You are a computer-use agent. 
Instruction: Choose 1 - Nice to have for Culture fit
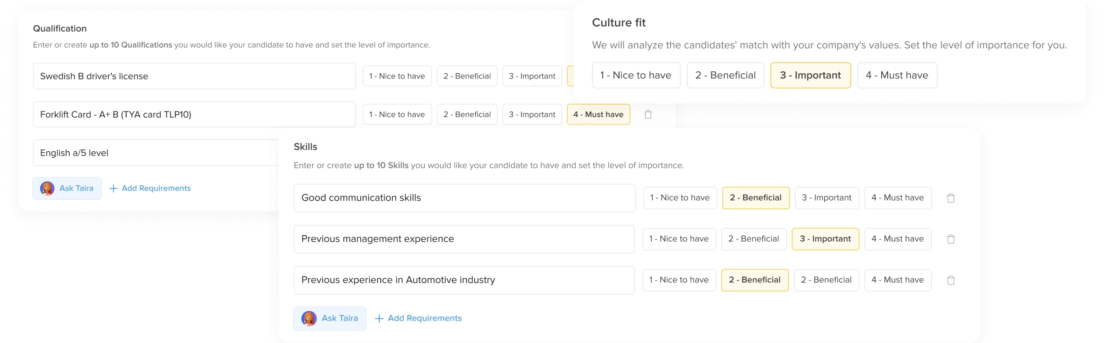click(x=635, y=76)
